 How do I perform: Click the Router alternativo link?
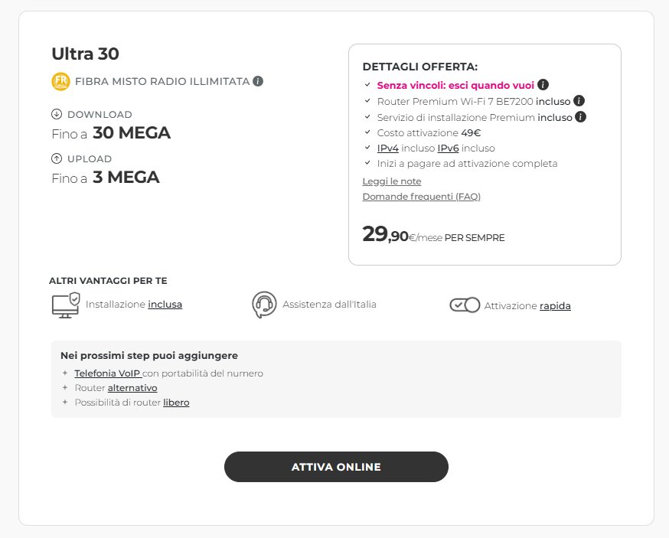pyautogui.click(x=132, y=388)
